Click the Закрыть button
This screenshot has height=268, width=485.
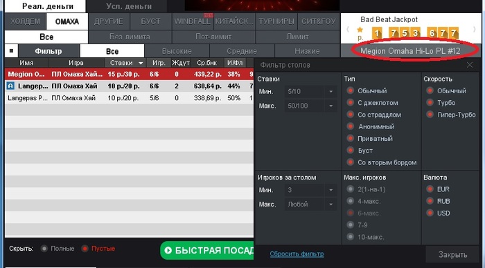coord(453,254)
